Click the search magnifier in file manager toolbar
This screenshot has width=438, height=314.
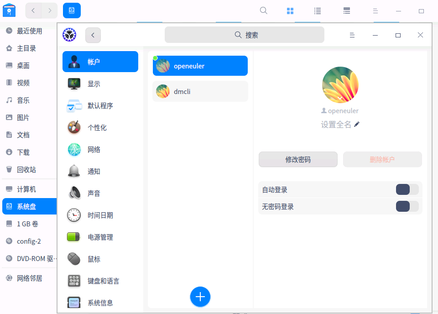(263, 10)
